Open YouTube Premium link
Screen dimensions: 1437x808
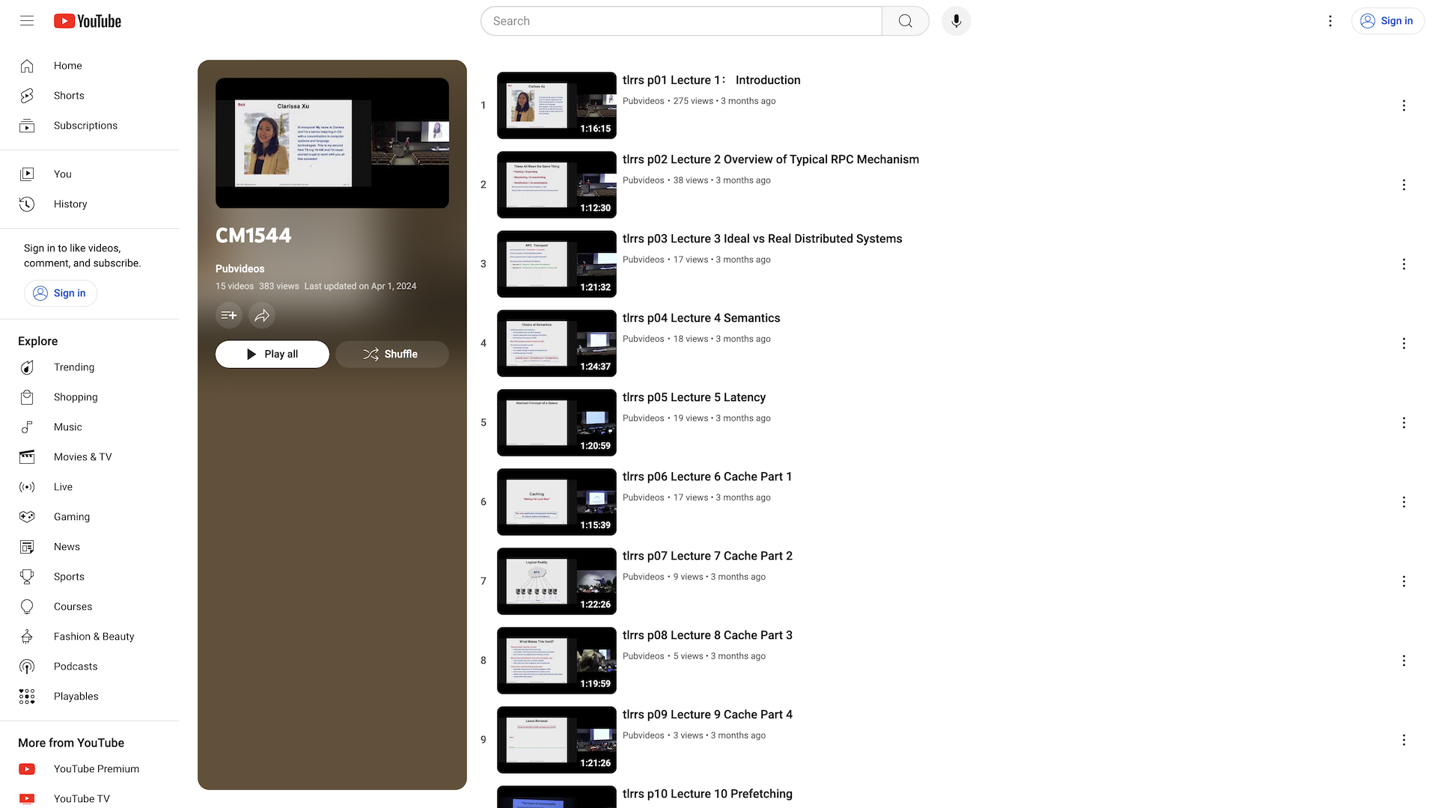click(90, 769)
